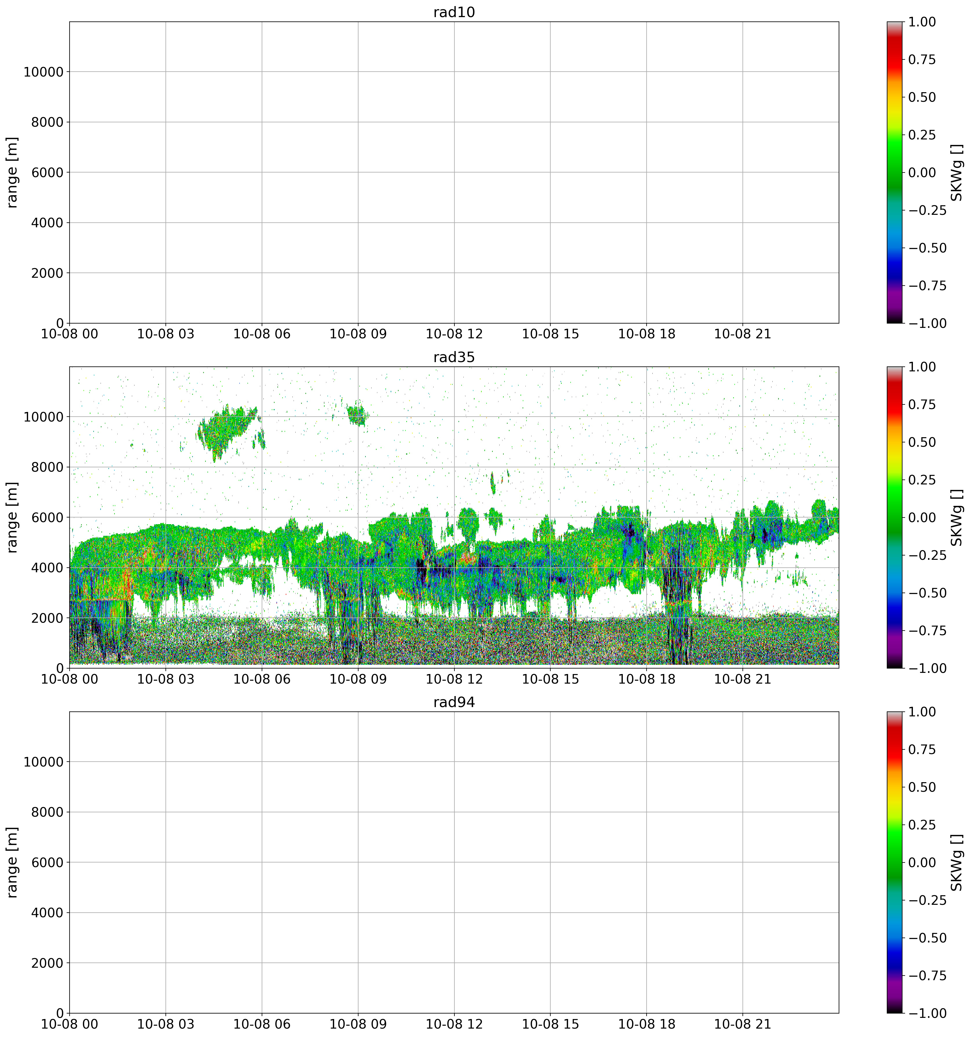Click the rad10 plot title
The width and height of the screenshot is (970, 1037).
point(454,12)
